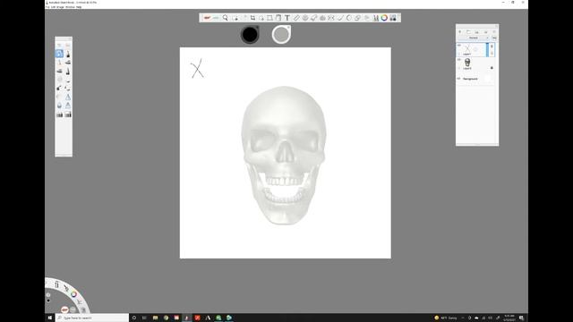Screen dimensions: 573x322
Task: Enable the Ruler guide tool
Action: (296, 18)
